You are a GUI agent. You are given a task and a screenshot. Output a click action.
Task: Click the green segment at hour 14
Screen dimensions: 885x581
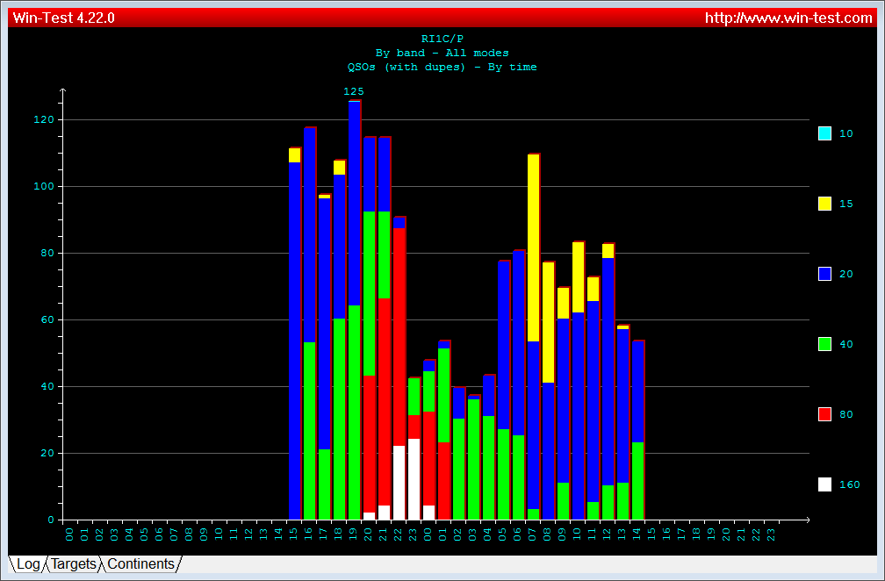[638, 480]
